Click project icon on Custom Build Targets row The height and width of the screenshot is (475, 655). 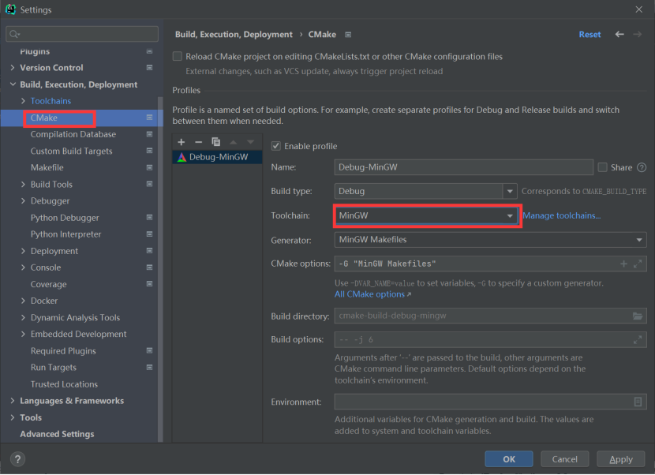149,151
